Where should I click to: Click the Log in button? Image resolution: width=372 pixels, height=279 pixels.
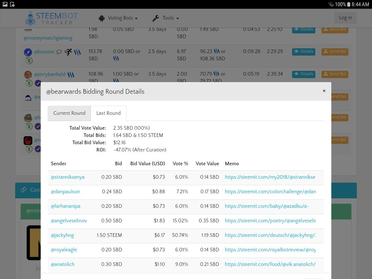(345, 17)
